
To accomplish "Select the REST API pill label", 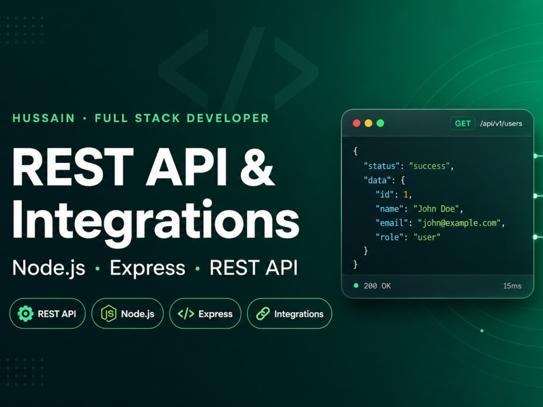I will (x=57, y=314).
